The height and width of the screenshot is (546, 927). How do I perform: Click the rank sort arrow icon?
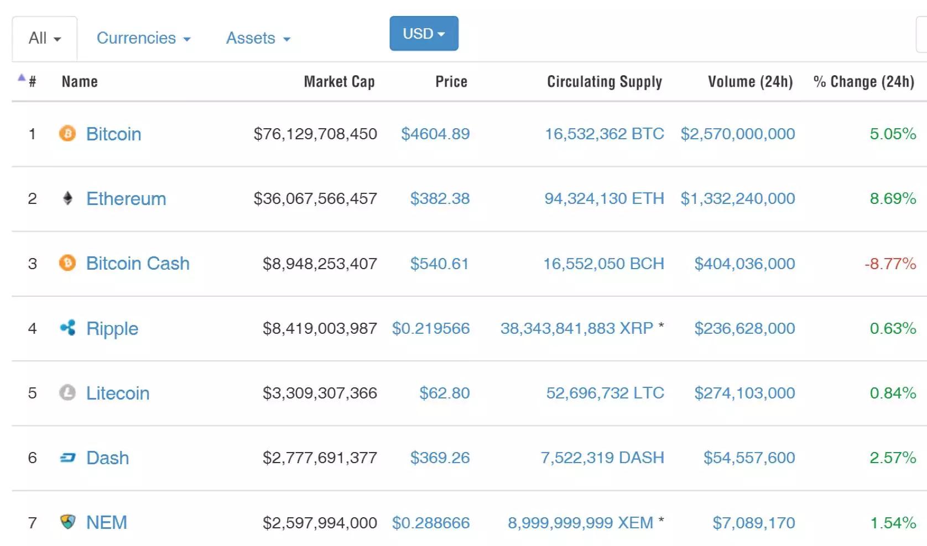pos(21,78)
